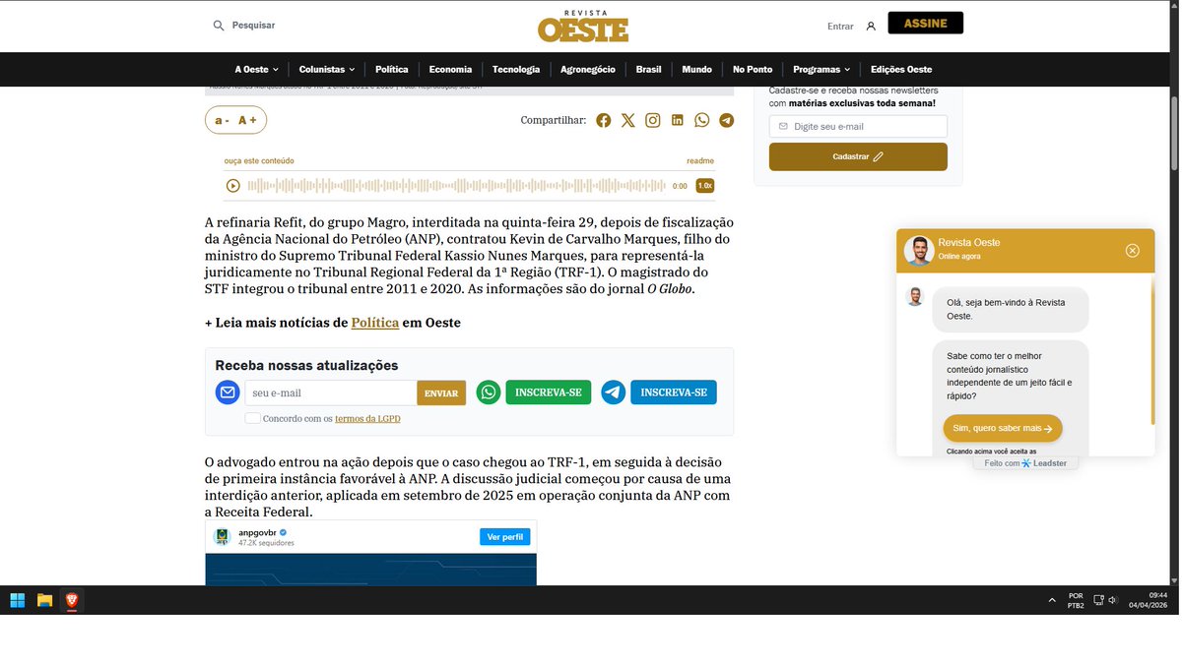Viewport: 1182px width, 664px height.
Task: Click the Entrar login link
Action: tap(840, 27)
